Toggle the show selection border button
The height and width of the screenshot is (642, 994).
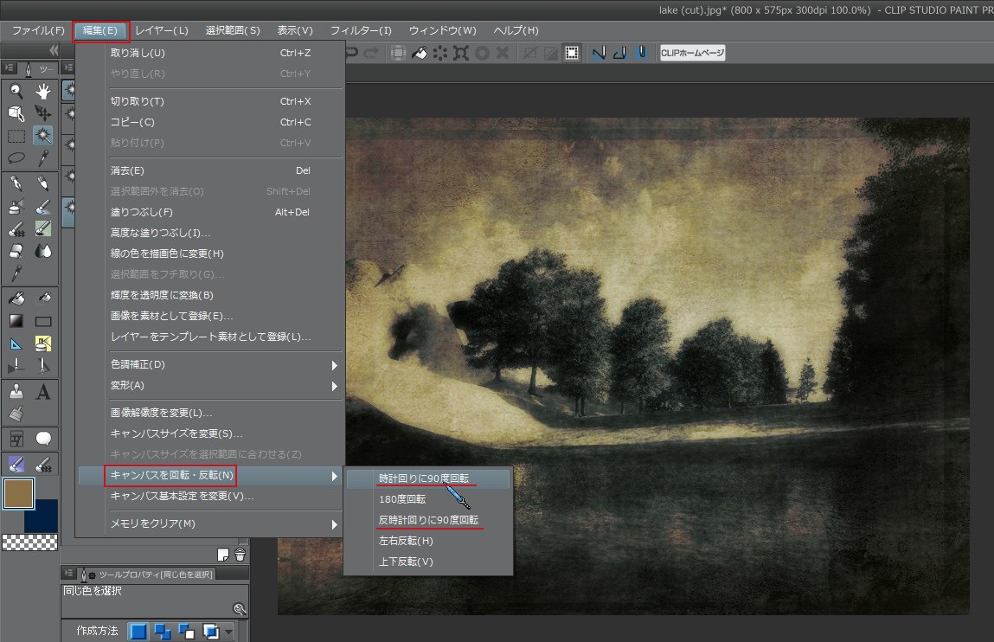(x=572, y=53)
